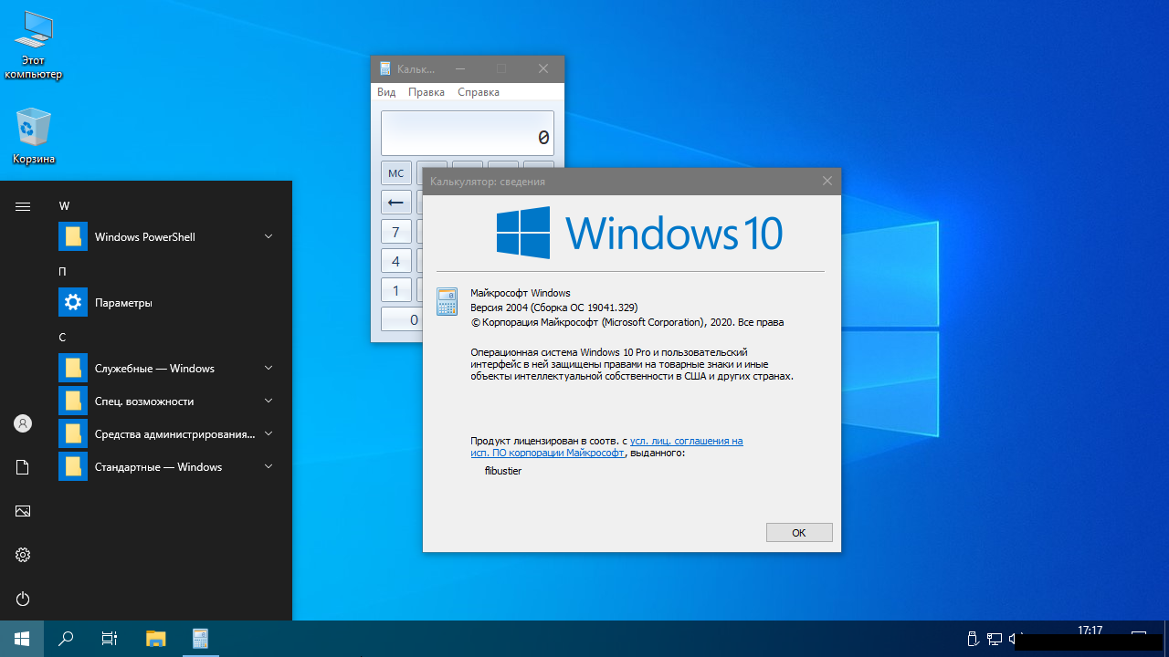The width and height of the screenshot is (1169, 657).
Task: Open Pictures icon in Start sidebar
Action: tap(23, 511)
